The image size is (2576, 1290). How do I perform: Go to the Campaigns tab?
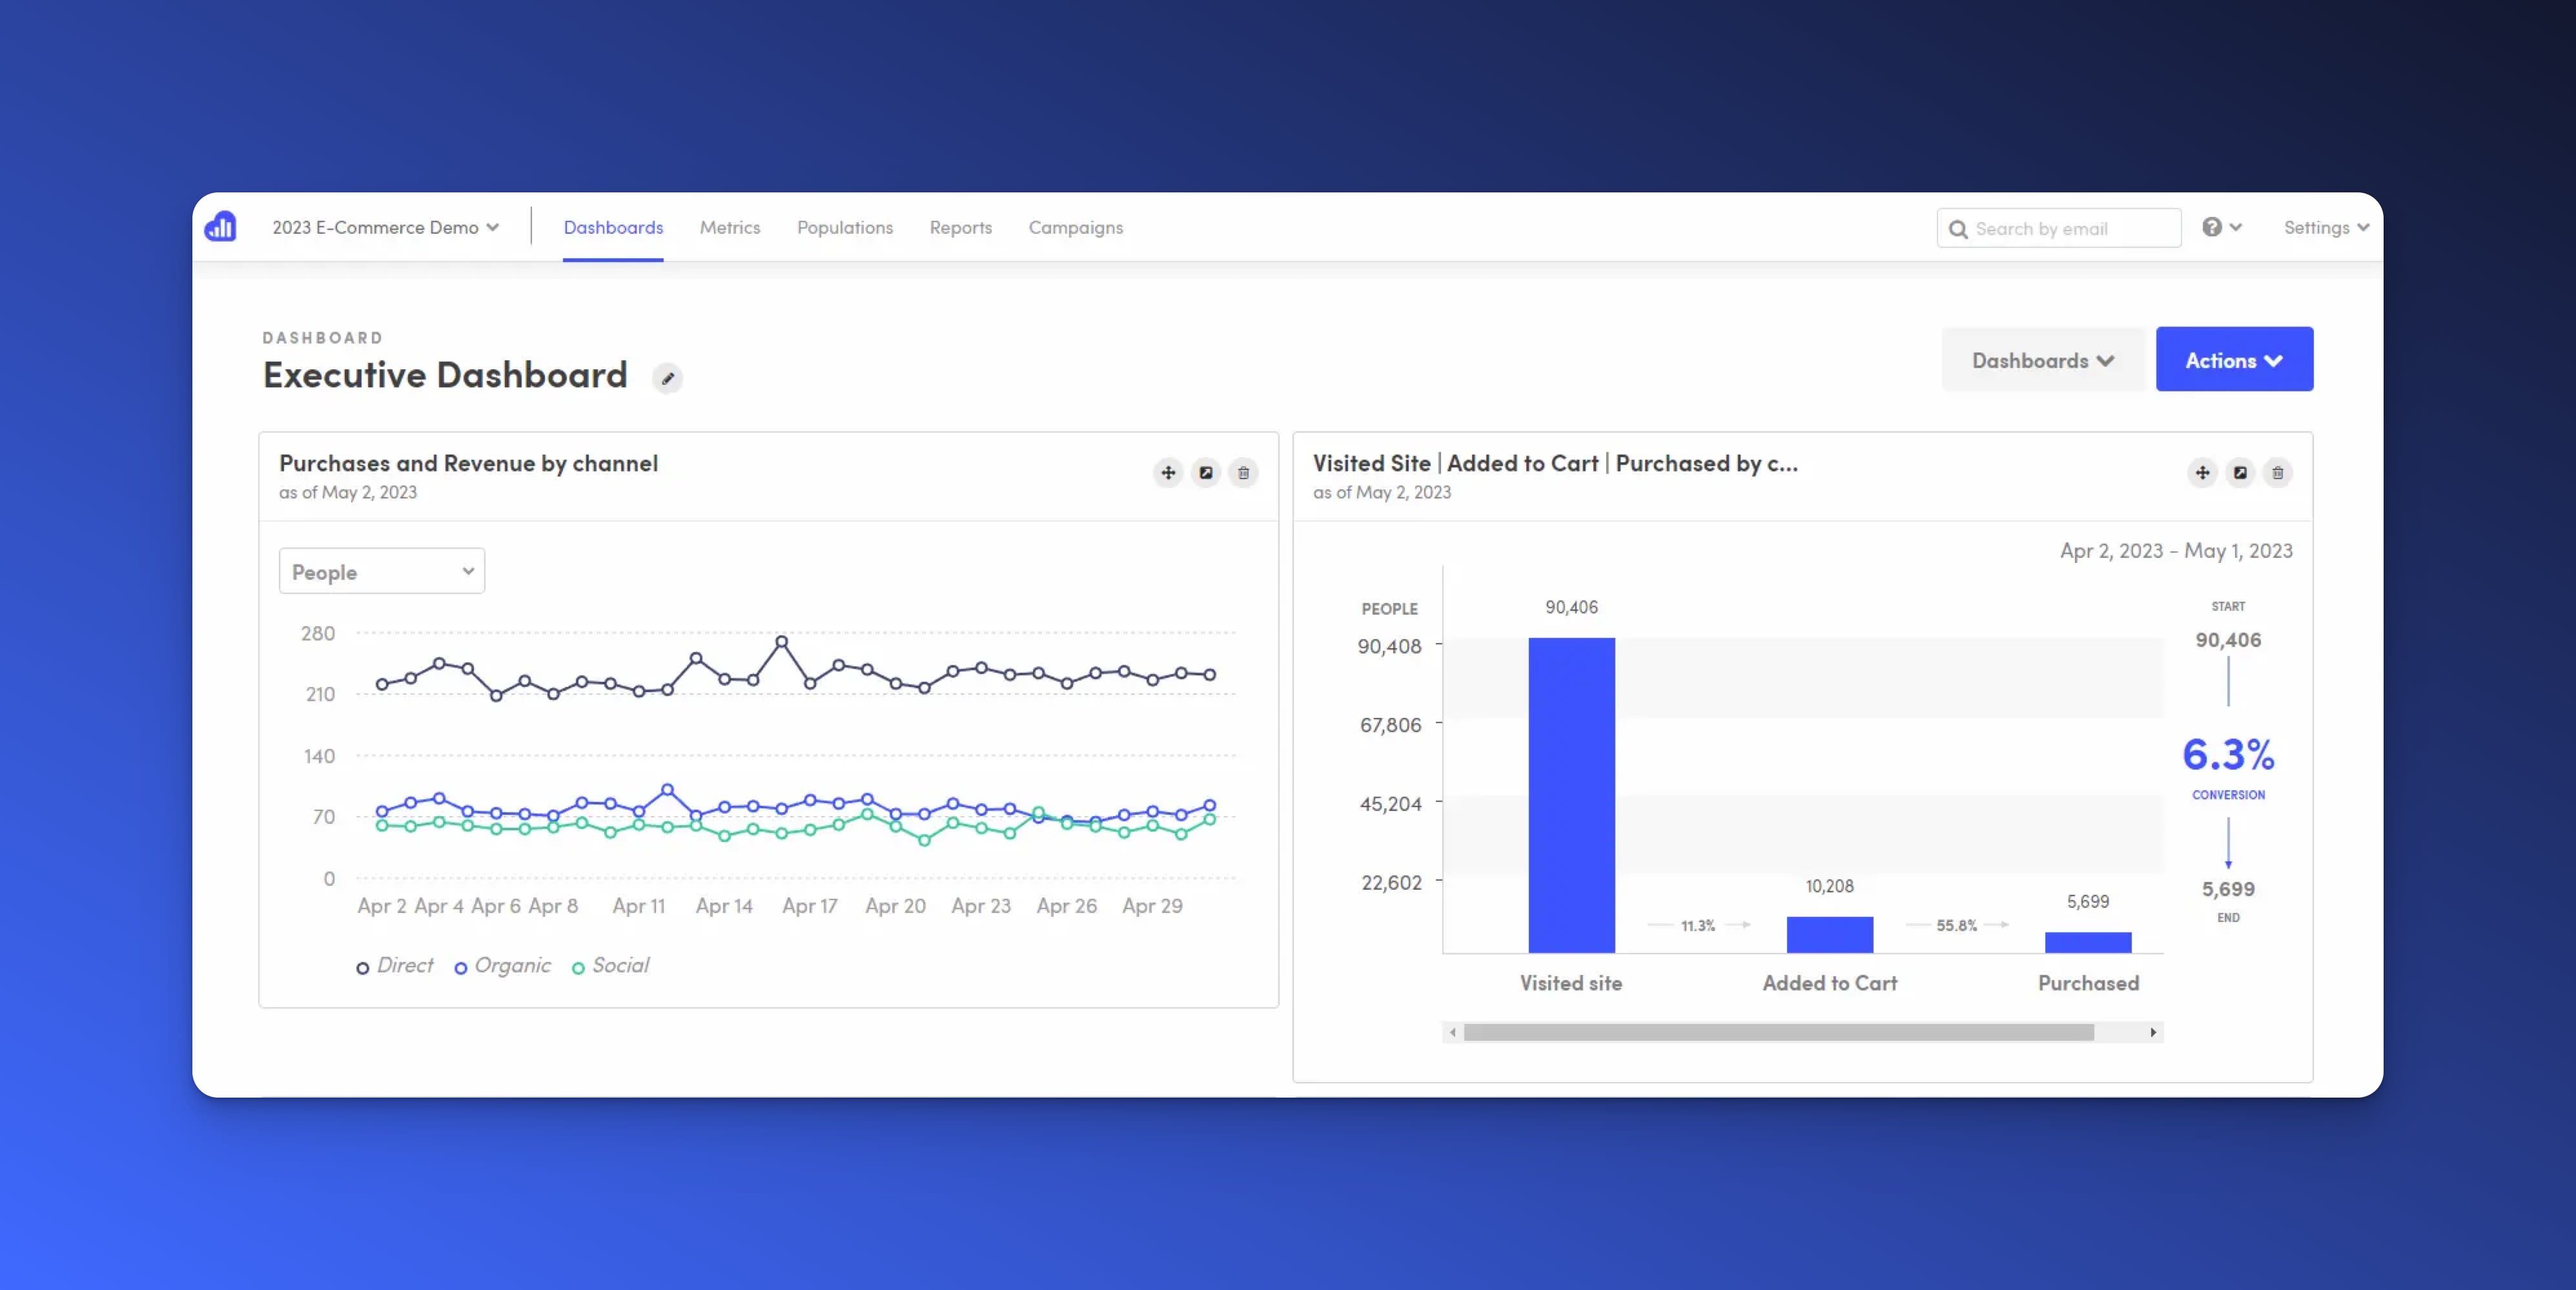coord(1075,228)
